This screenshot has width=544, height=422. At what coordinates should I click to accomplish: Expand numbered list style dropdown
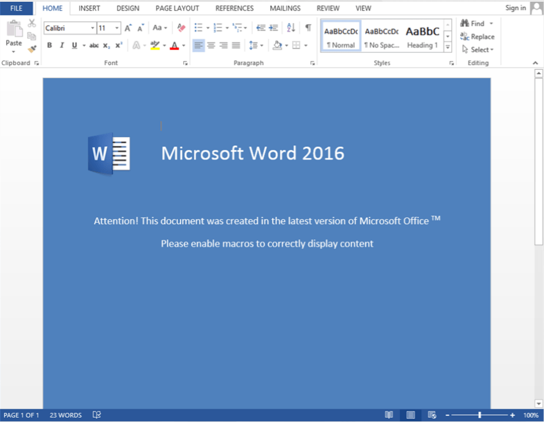[x=227, y=28]
